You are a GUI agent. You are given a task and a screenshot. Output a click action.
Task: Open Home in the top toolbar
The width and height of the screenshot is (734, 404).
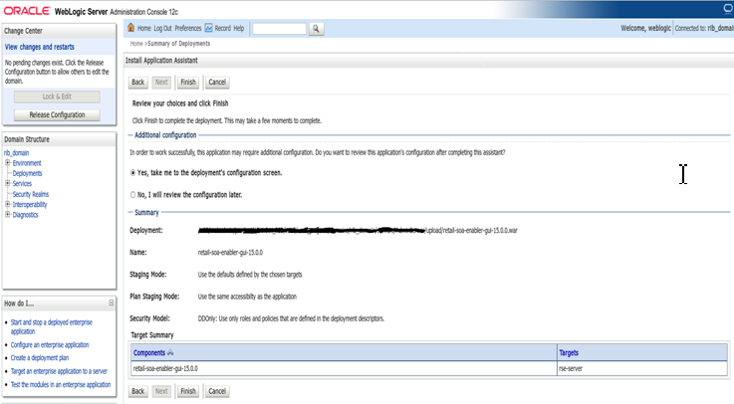[144, 28]
